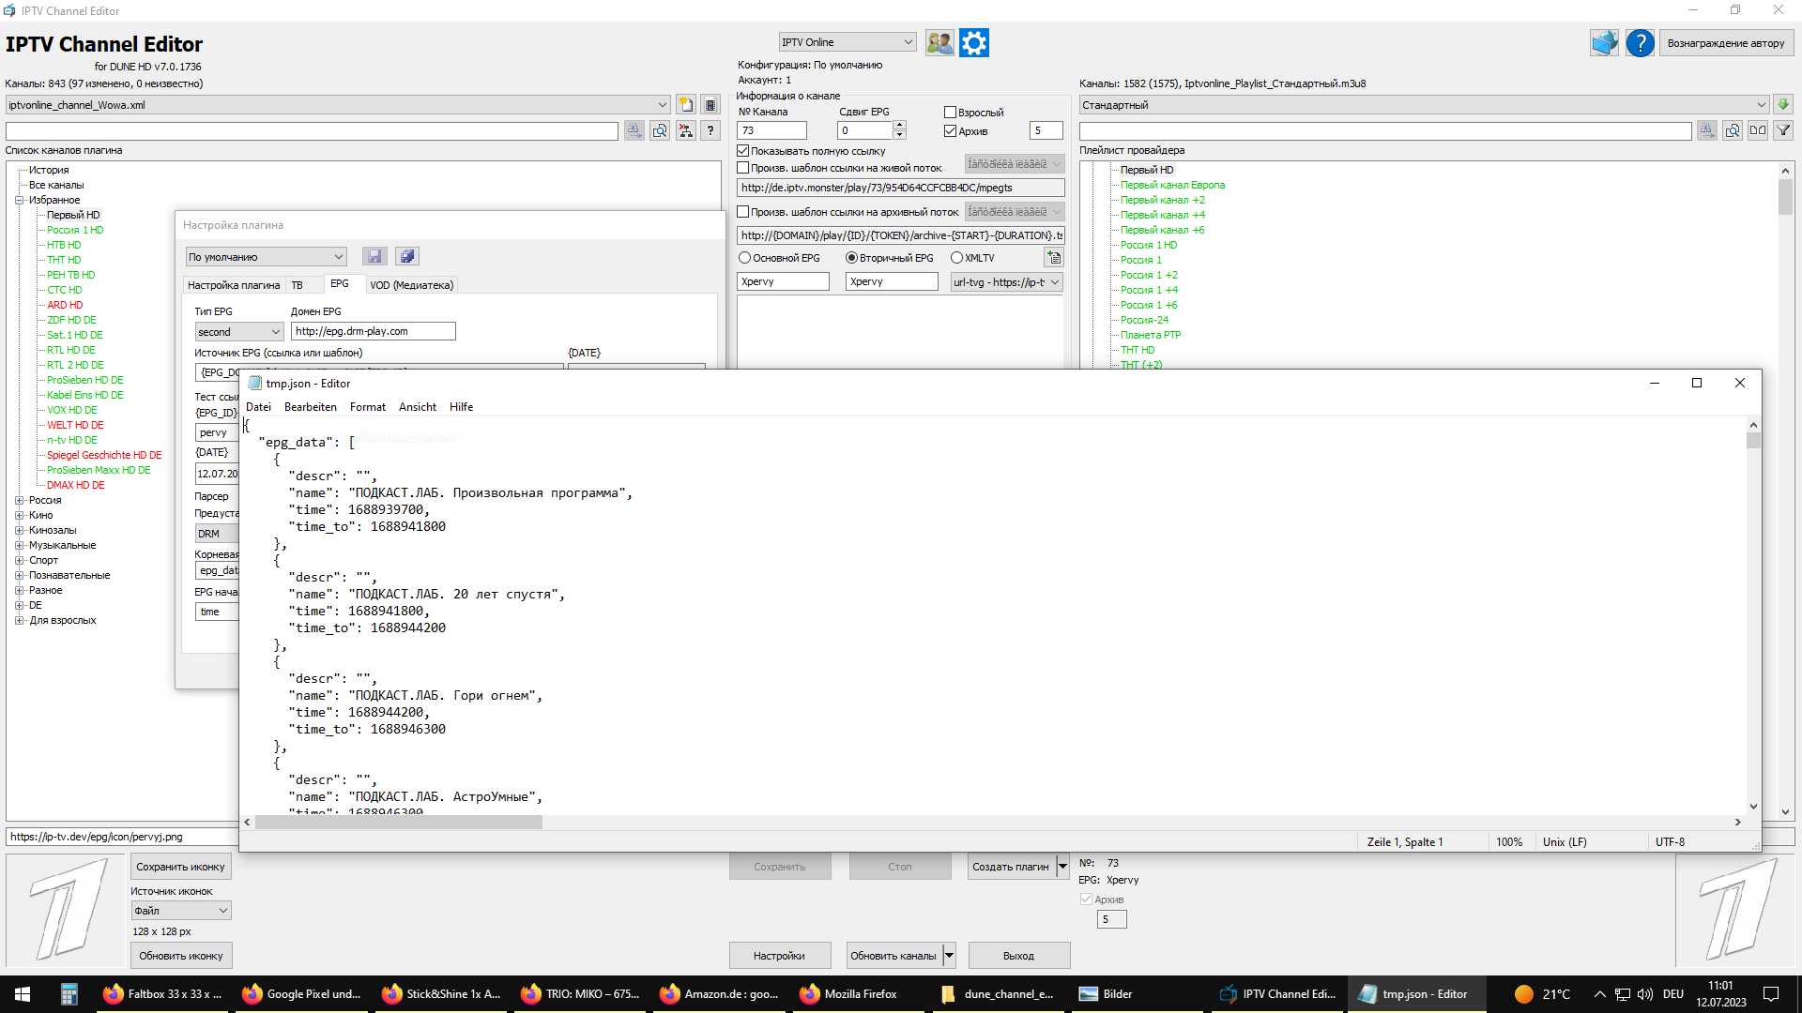Open the notification center icon

click(x=1770, y=994)
